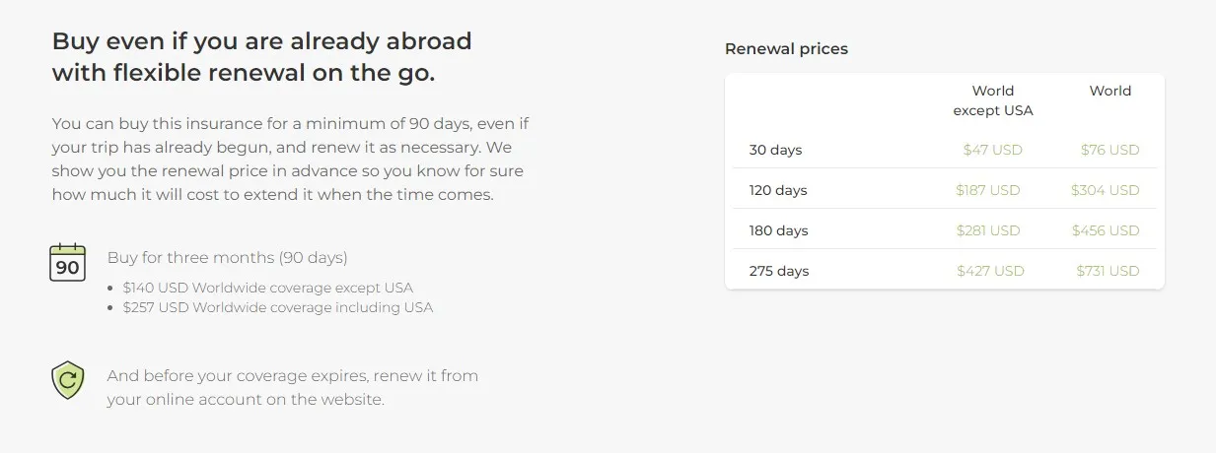Click the $427 USD price

coord(990,271)
